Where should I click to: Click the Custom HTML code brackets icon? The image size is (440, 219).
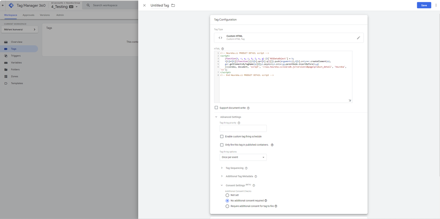[220, 38]
